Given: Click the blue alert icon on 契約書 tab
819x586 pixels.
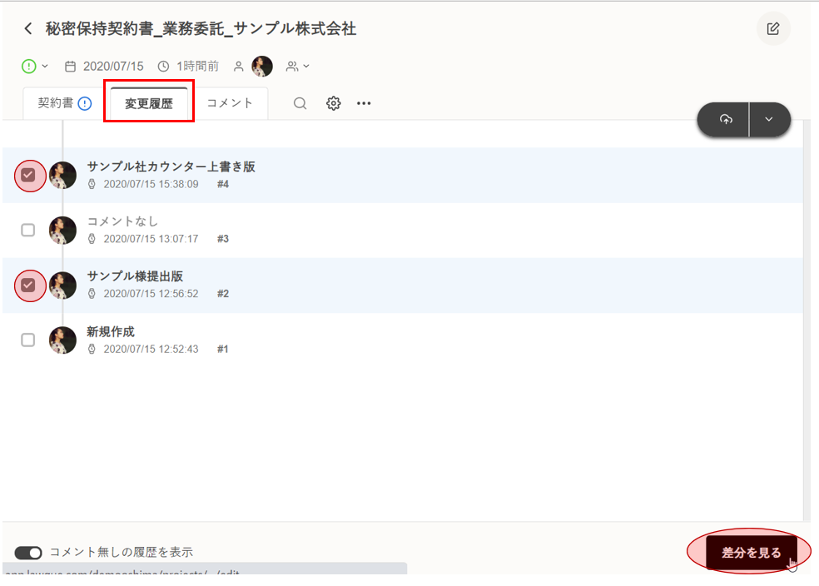Looking at the screenshot, I should click(85, 103).
